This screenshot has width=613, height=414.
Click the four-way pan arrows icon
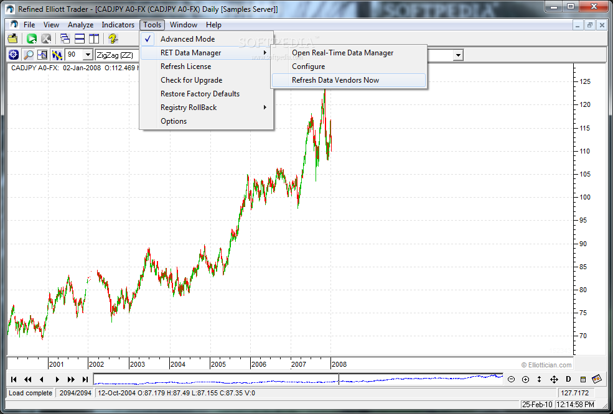(x=554, y=379)
